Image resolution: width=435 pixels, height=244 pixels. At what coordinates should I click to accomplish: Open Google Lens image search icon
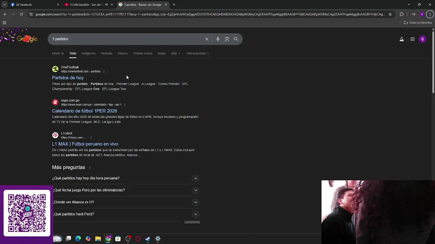[x=227, y=39]
